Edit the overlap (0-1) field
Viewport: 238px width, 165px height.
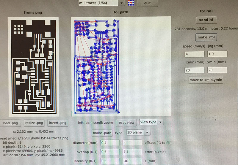110,152
